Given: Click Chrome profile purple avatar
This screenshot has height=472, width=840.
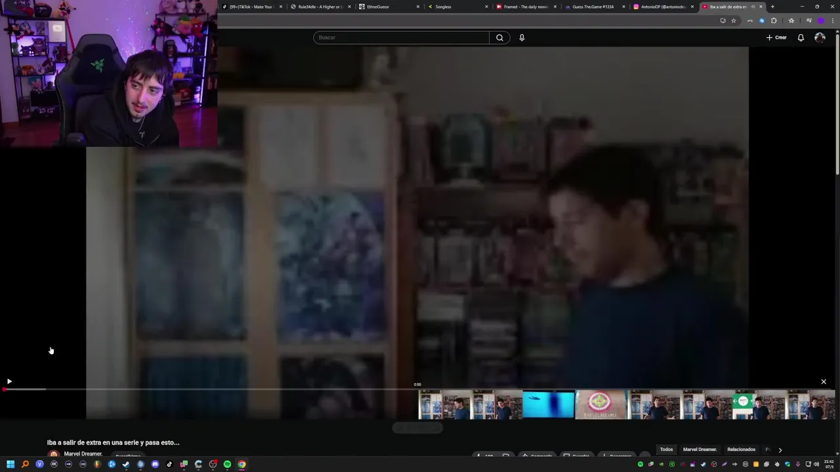Looking at the screenshot, I should point(821,20).
